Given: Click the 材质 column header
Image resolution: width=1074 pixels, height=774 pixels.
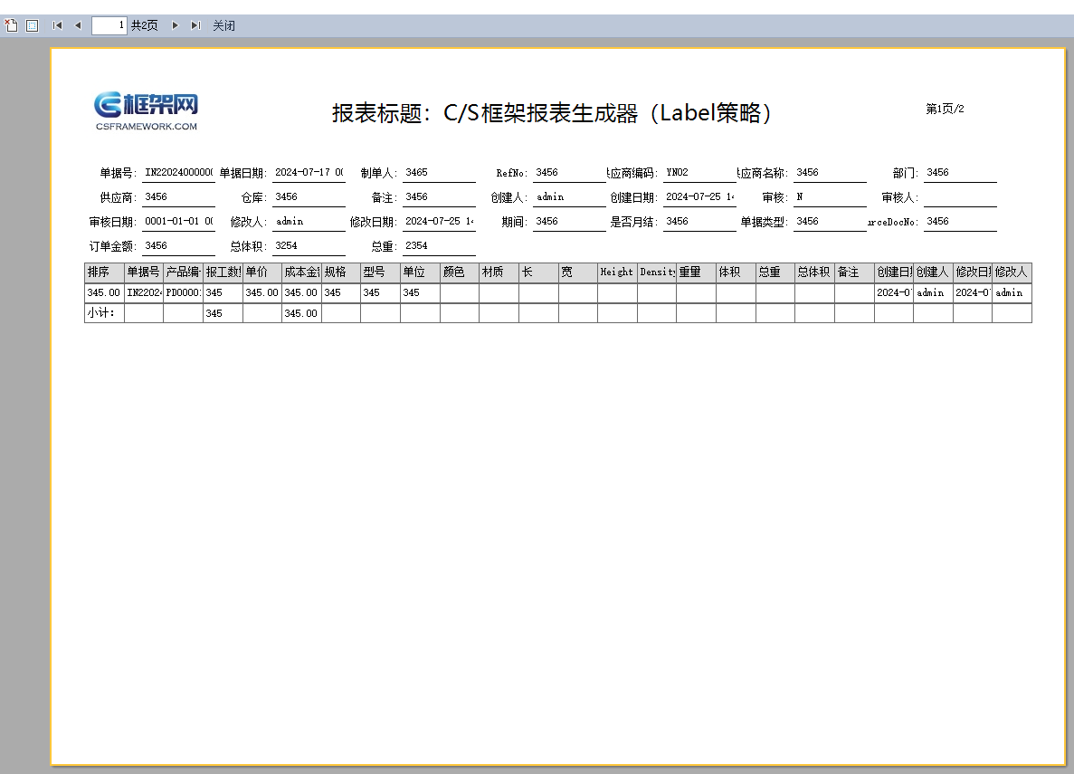Looking at the screenshot, I should [499, 272].
